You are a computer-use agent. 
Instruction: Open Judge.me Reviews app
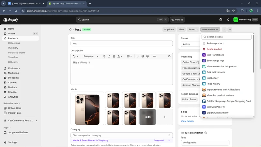[x=20, y=132]
